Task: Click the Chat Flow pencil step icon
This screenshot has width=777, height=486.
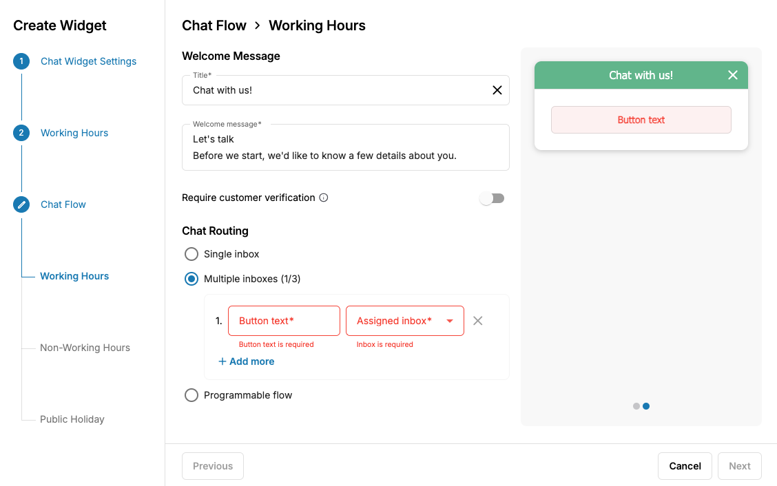Action: click(x=21, y=204)
